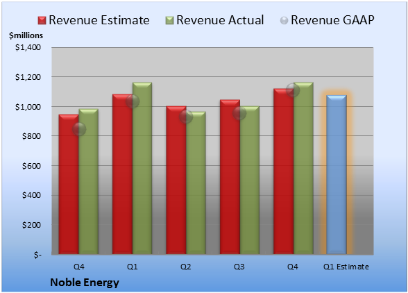This screenshot has height=293, width=408.
Task: Click the '$600' axis value
Action: coord(31,166)
